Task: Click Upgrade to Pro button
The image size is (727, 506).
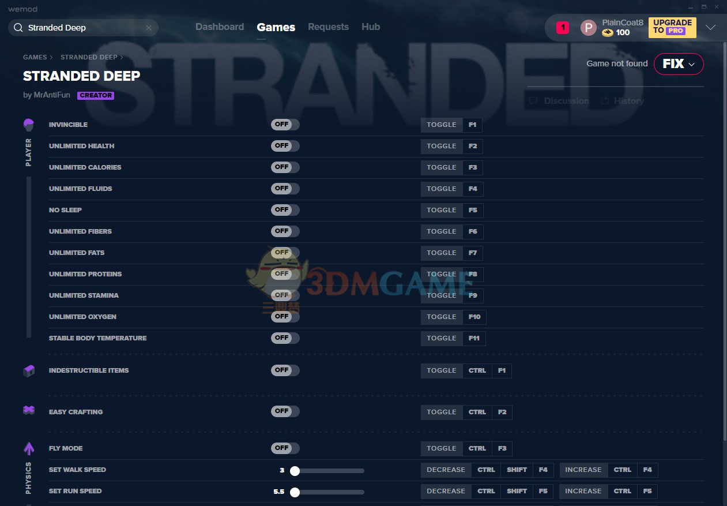Action: [x=672, y=27]
